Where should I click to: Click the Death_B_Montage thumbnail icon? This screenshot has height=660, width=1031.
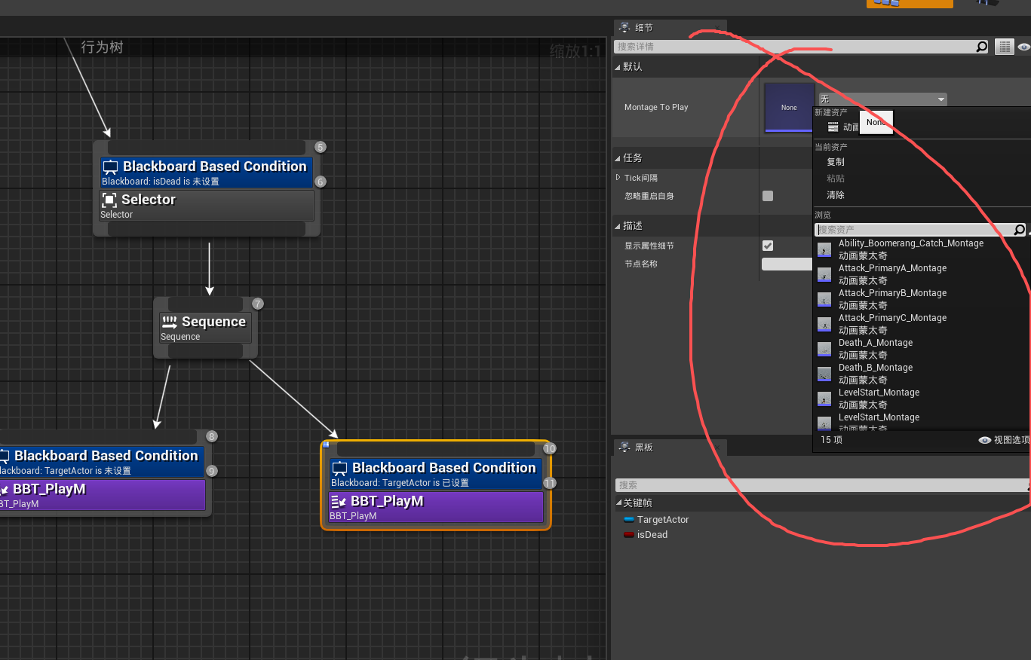point(824,374)
